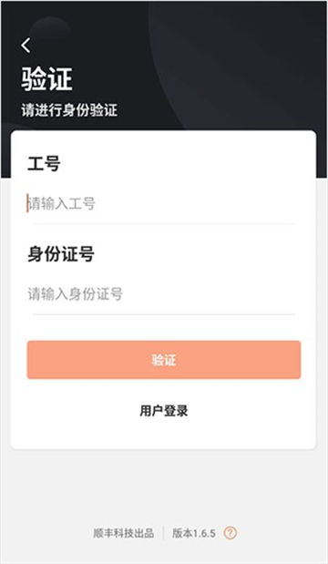
Task: Click the 身份证号 field label
Action: pos(61,254)
